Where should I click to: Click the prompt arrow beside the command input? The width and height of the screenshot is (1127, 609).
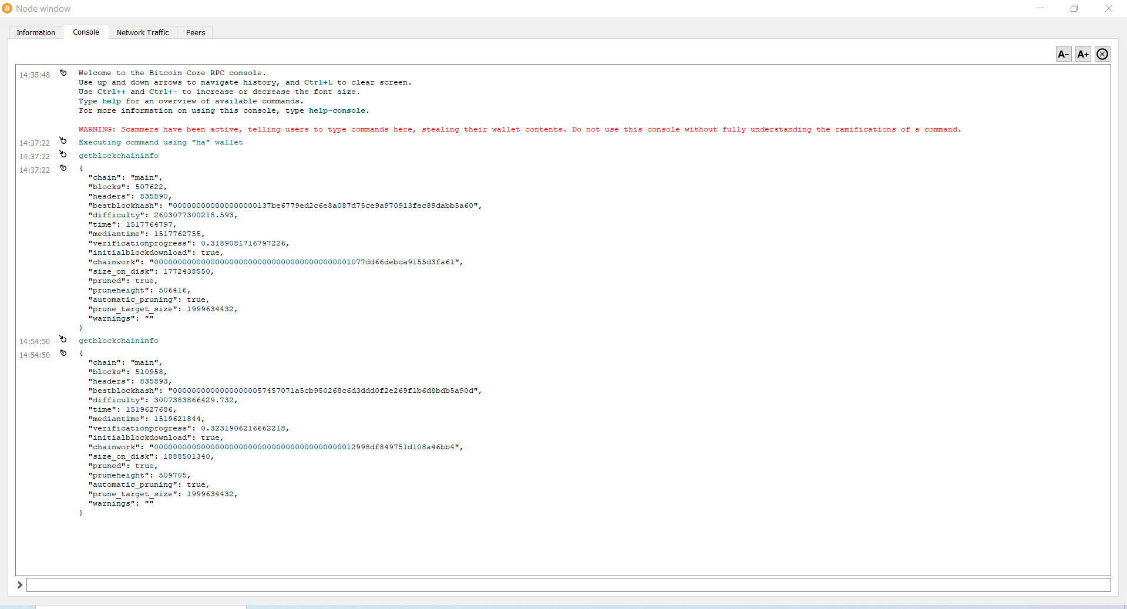(20, 585)
